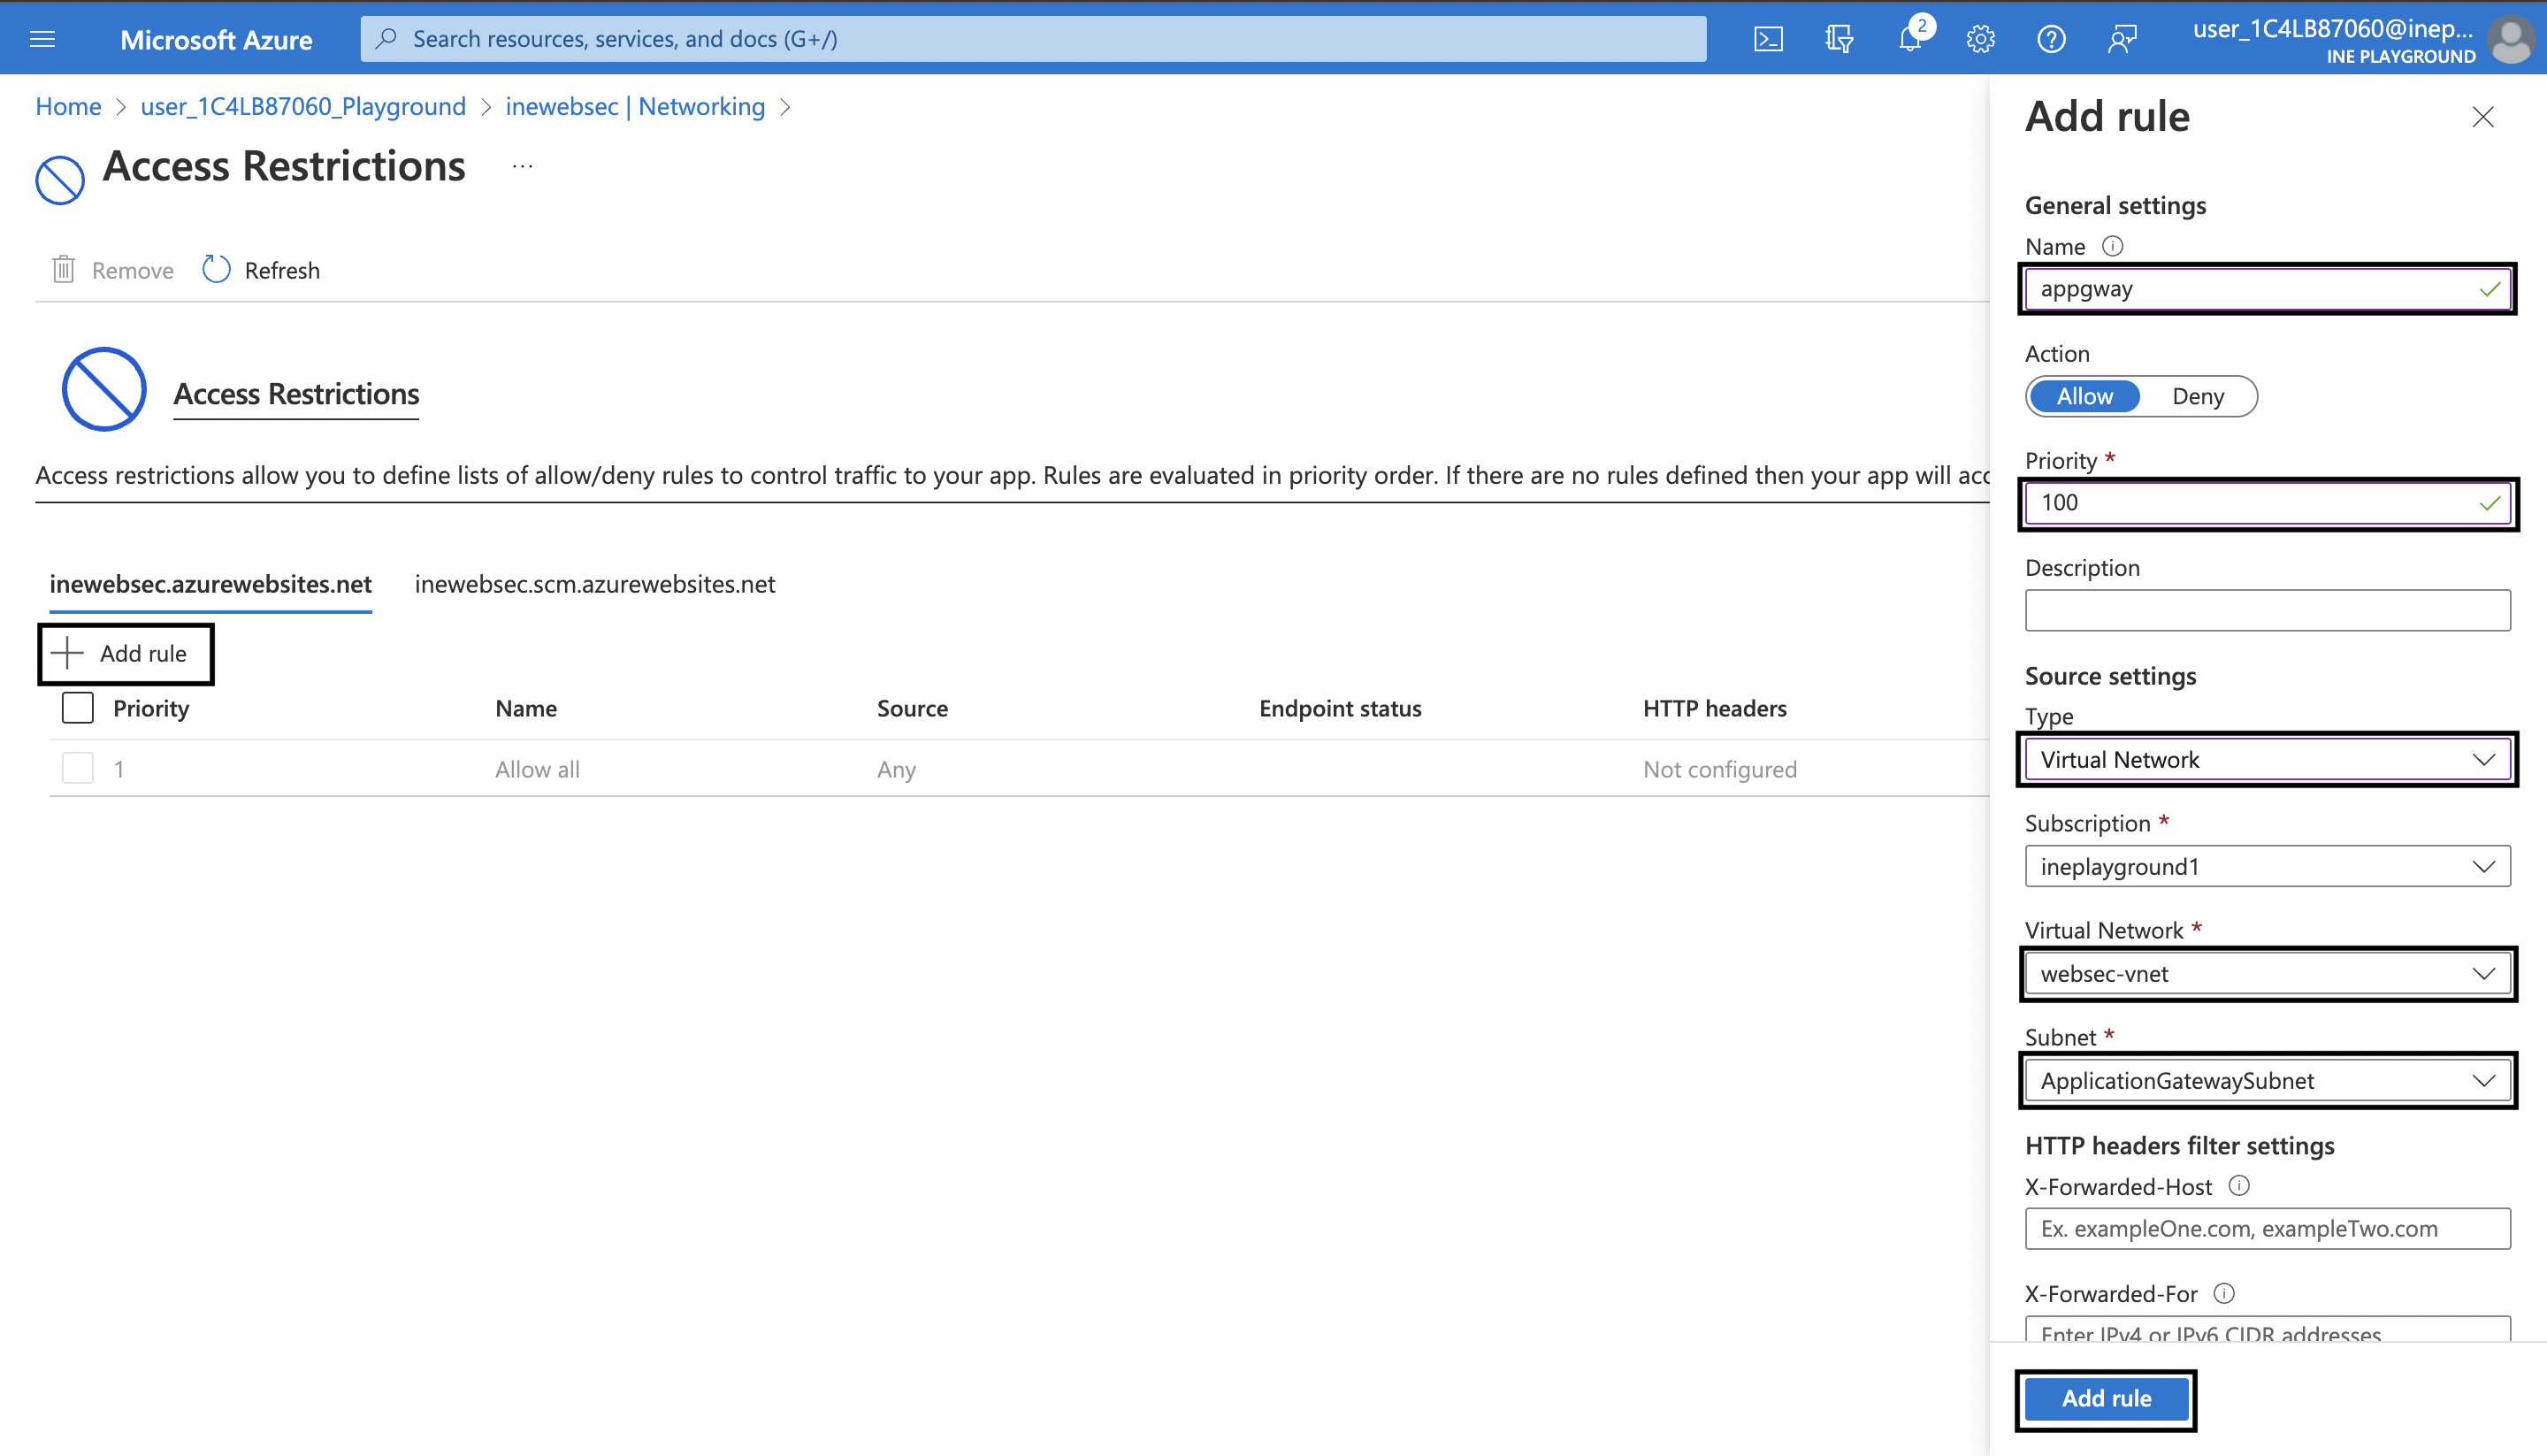Viewport: 2547px width, 1456px height.
Task: Open Directories and subscriptions filter icon
Action: 1839,39
